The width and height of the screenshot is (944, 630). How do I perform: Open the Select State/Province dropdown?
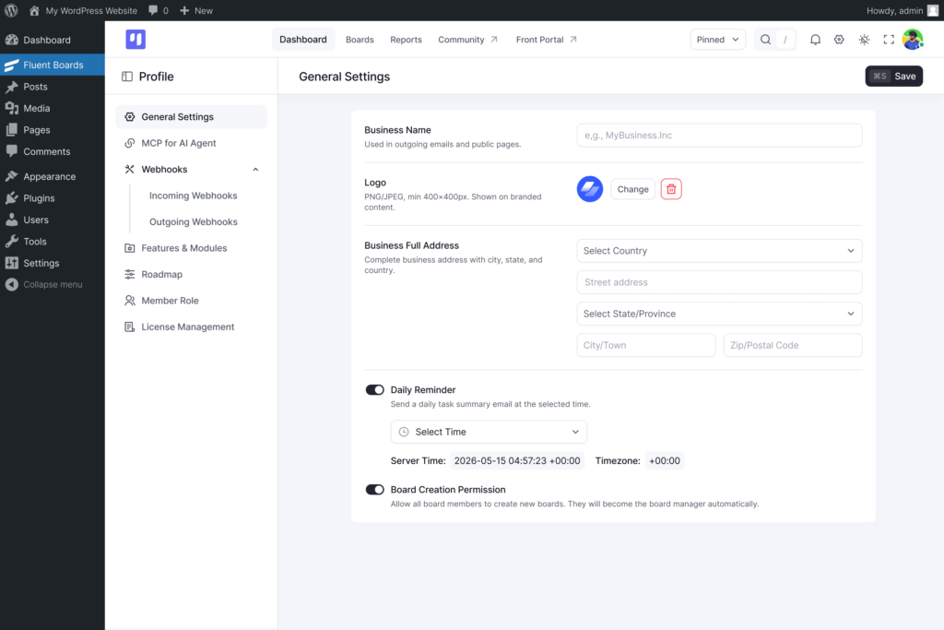tap(719, 314)
